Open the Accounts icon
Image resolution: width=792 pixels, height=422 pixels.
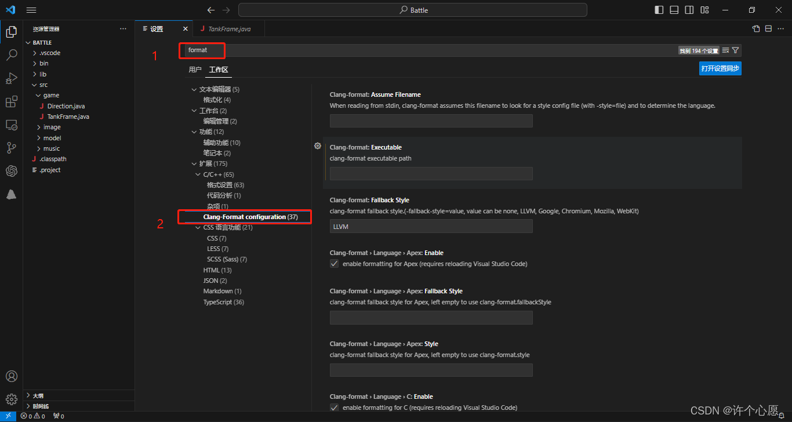click(11, 376)
